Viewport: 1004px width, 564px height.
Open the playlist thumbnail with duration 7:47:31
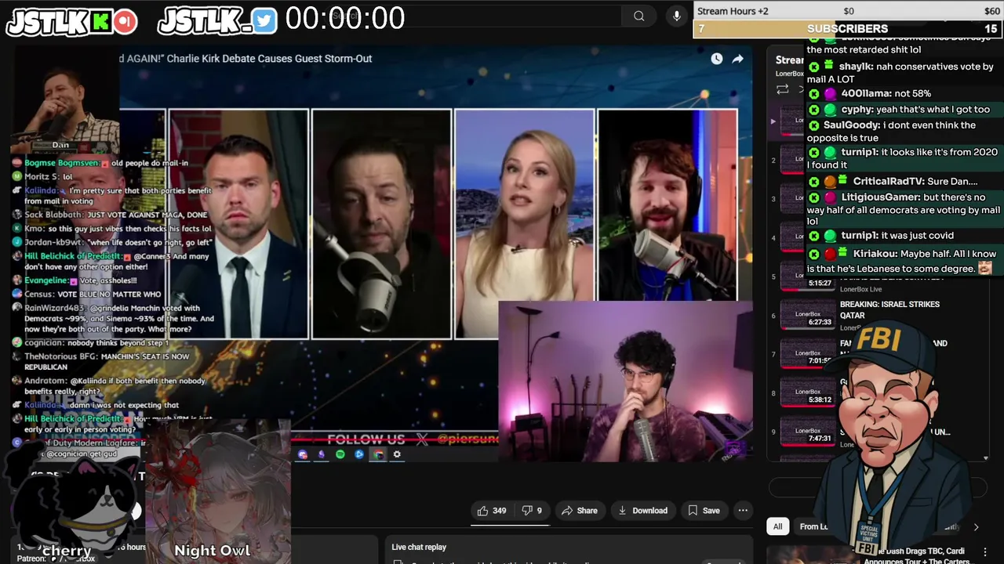(808, 431)
